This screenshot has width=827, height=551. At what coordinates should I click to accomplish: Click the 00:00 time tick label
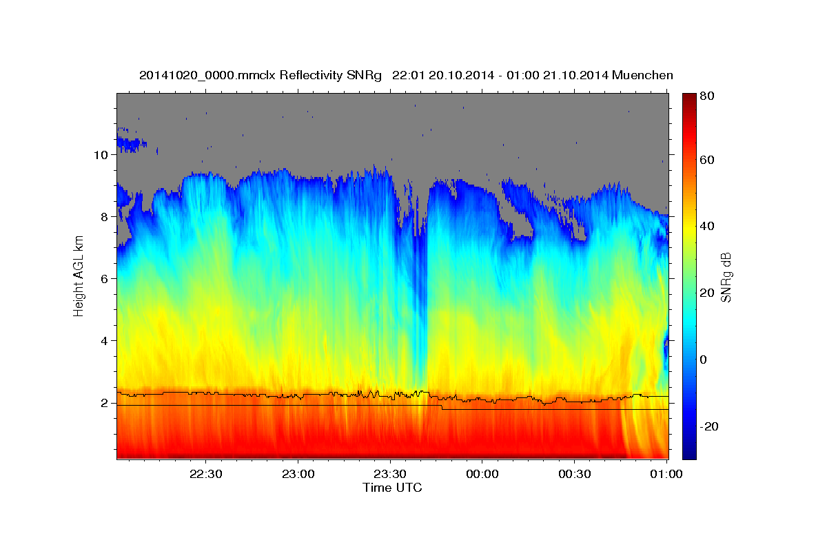click(482, 474)
